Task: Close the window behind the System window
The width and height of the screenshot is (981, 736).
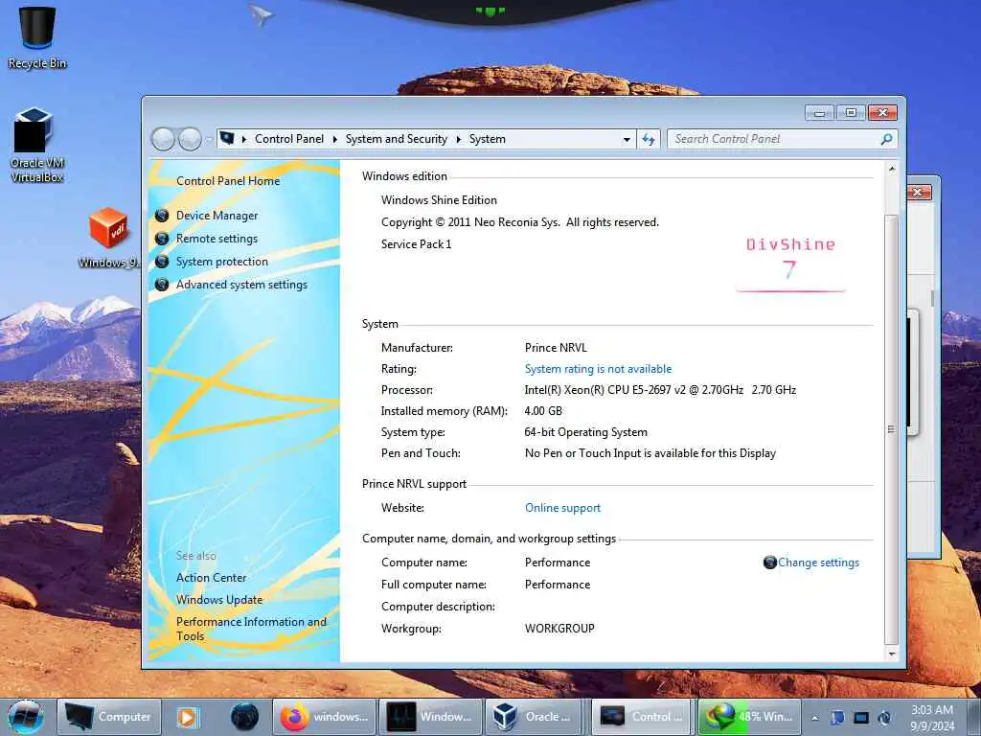Action: point(918,192)
